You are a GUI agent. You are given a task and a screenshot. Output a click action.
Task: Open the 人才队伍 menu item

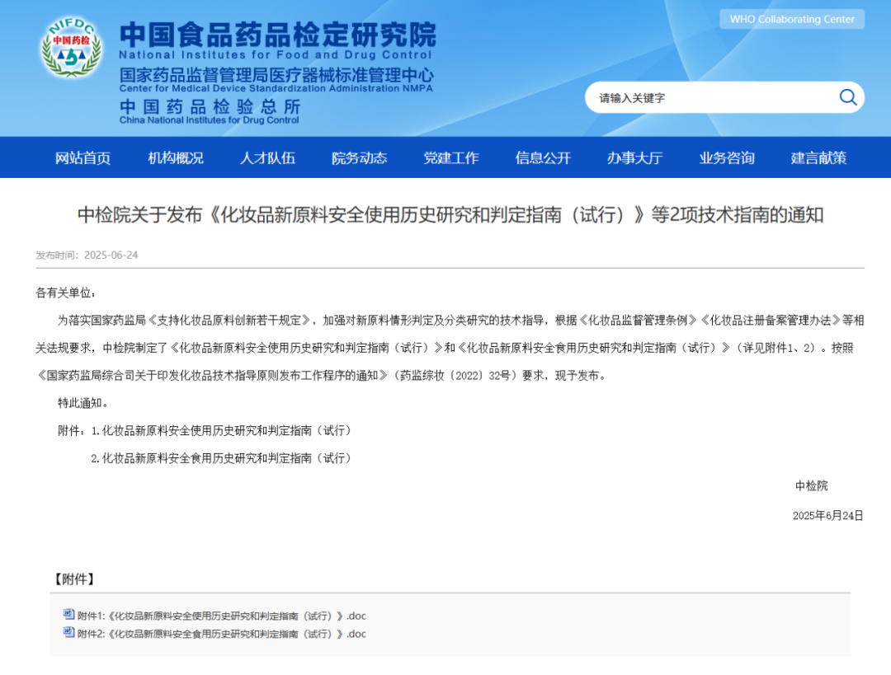pos(267,157)
